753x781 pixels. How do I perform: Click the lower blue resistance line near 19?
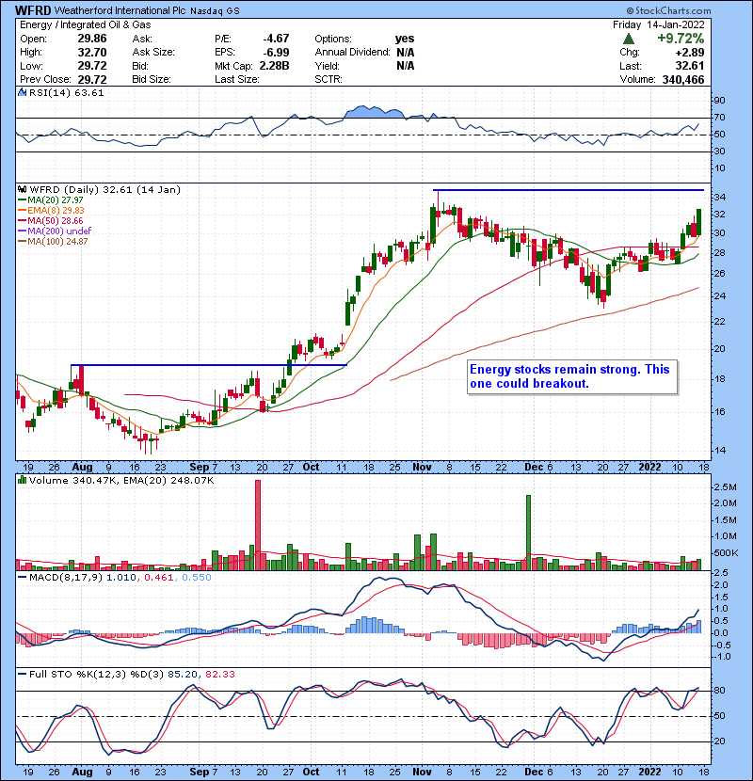(209, 365)
